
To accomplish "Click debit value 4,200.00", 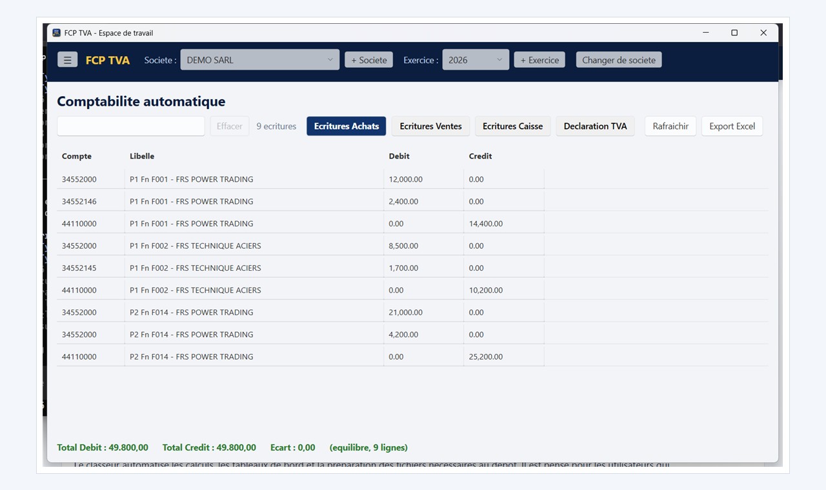I will click(x=403, y=334).
